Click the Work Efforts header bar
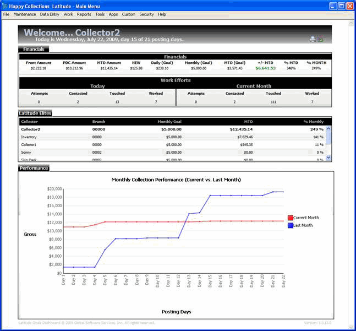This screenshot has height=331, width=356. point(176,80)
